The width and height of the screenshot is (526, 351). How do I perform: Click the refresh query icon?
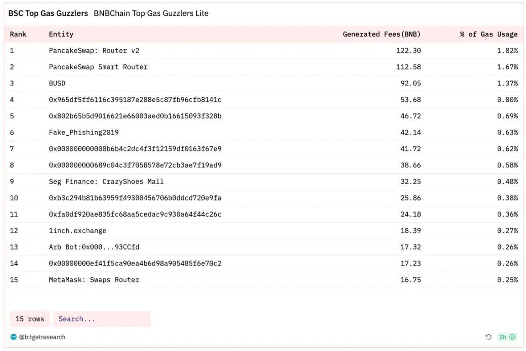point(488,337)
